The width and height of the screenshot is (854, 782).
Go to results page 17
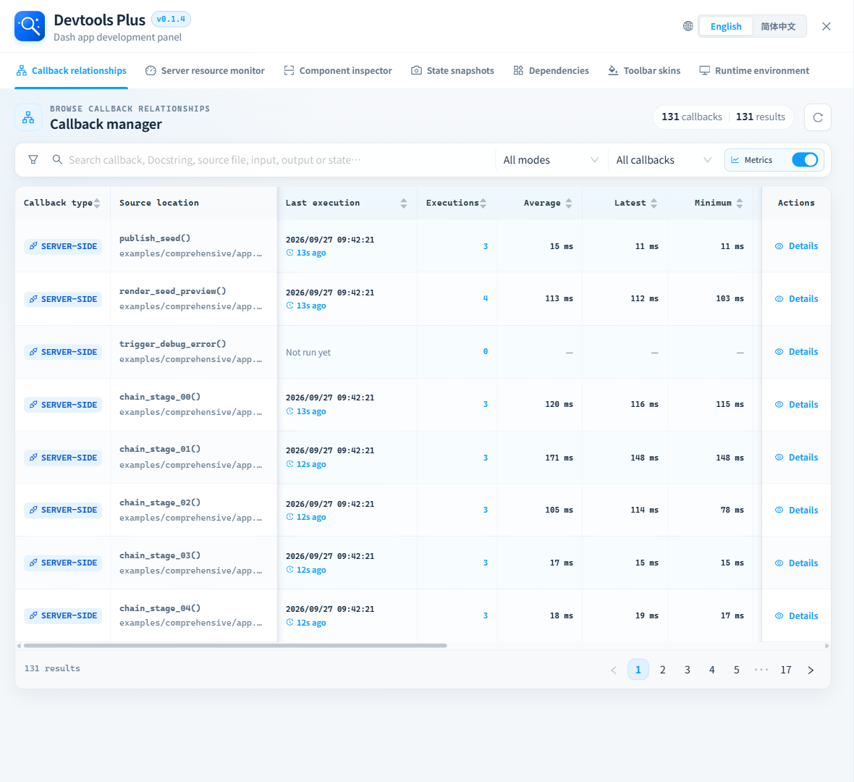pos(786,670)
